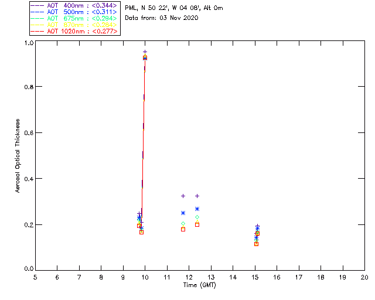
Task: Click x-axis tick label 16
Action: coord(277,277)
